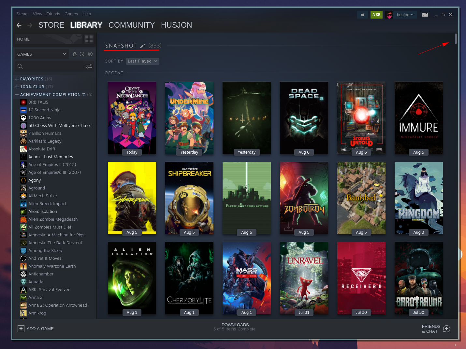Open the advanced filter sliders icon
This screenshot has width=466, height=349.
coord(89,66)
